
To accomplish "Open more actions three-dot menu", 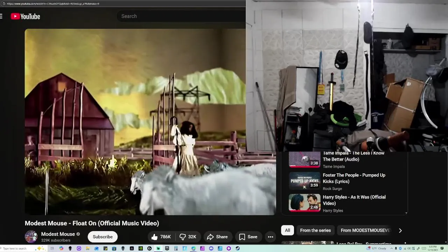I will 271,237.
